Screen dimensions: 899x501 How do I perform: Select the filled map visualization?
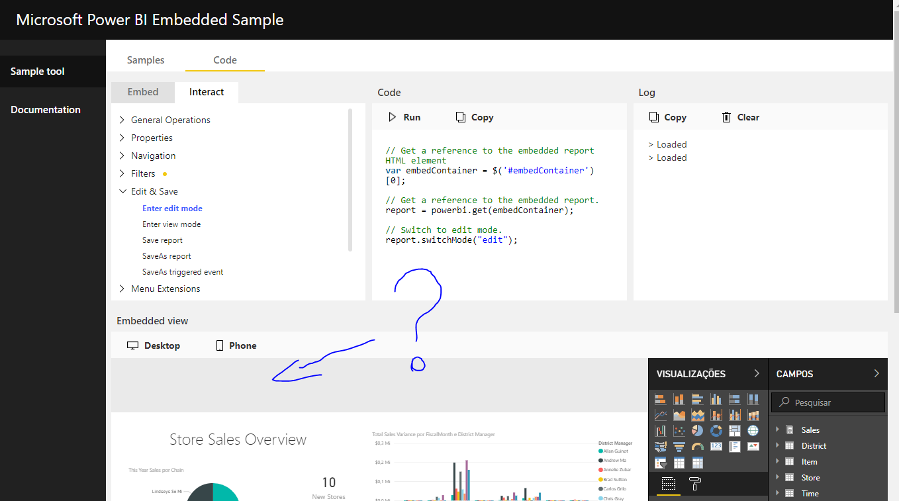[x=660, y=447]
